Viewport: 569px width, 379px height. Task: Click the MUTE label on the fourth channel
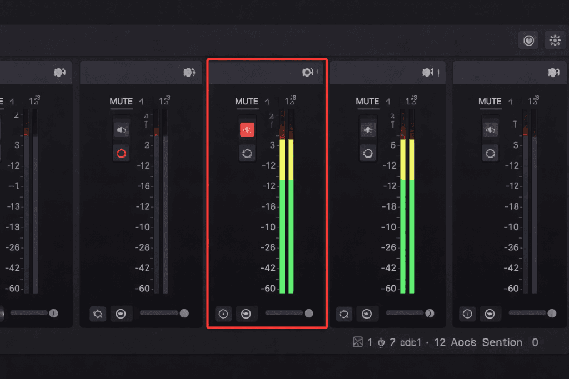[367, 102]
